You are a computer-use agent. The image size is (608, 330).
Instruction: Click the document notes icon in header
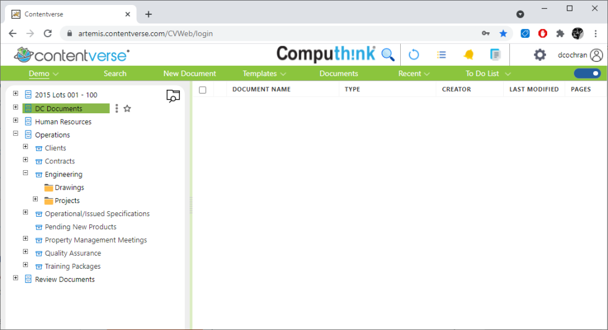[495, 54]
